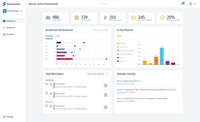Click the Application Submitted legend swatch

(118, 54)
